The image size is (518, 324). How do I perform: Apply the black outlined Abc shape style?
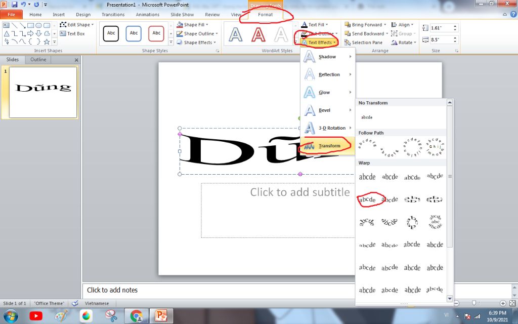(x=111, y=33)
